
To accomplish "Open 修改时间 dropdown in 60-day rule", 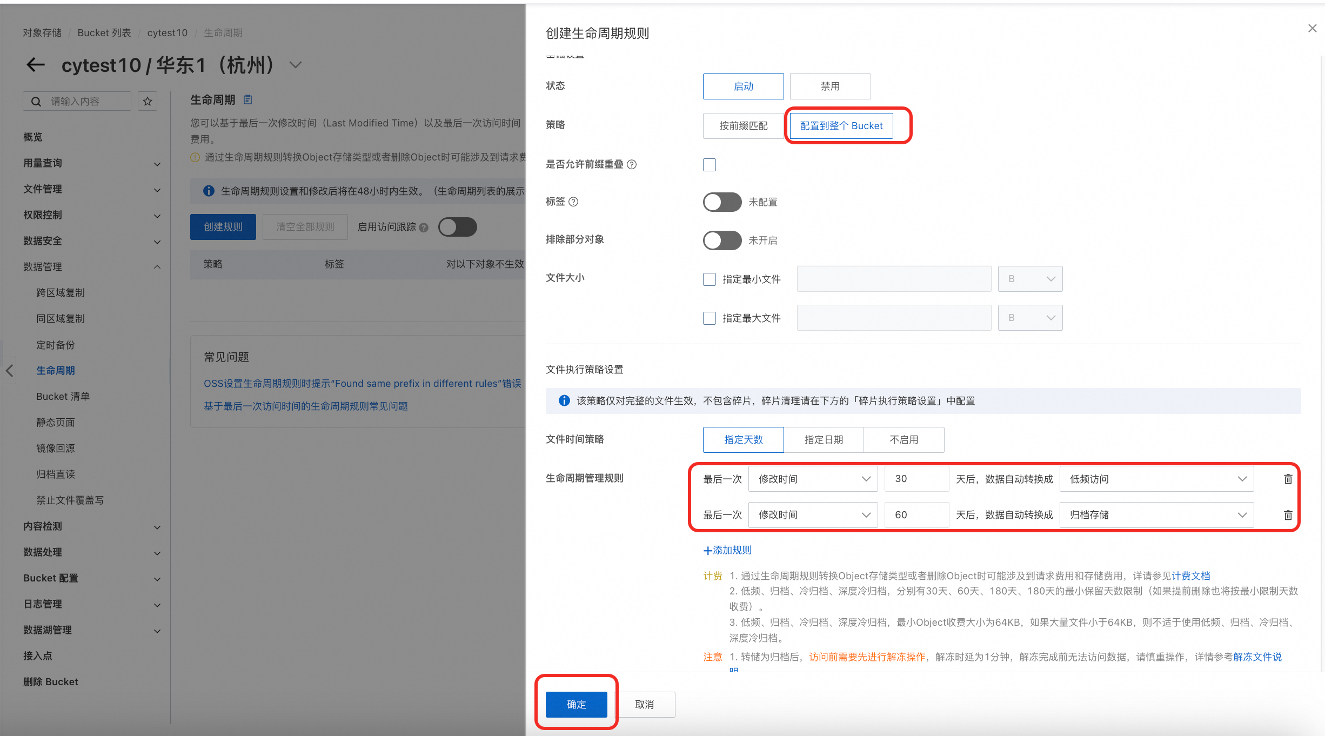I will (x=813, y=515).
